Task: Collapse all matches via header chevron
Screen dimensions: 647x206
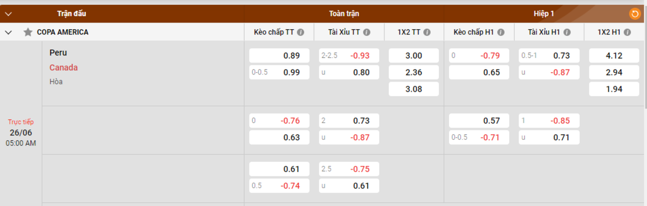Action: pos(9,13)
